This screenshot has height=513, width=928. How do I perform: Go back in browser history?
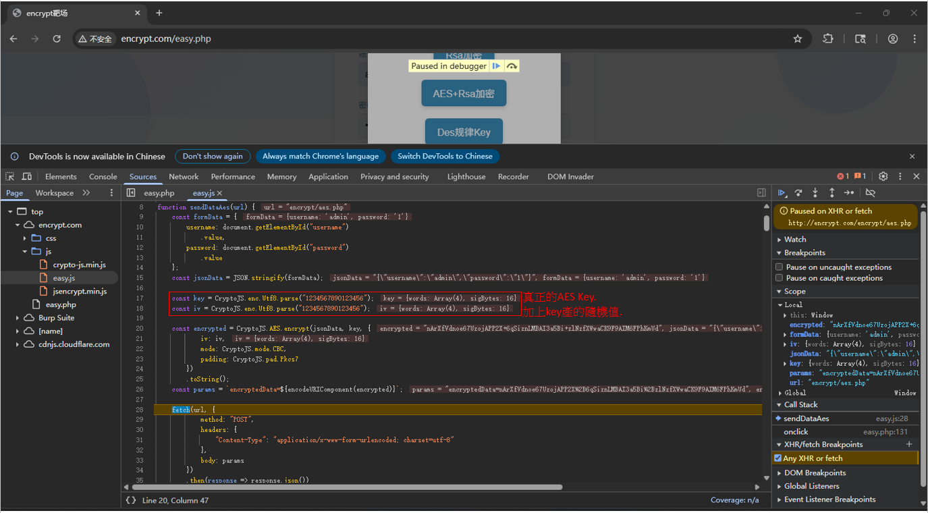pos(13,38)
